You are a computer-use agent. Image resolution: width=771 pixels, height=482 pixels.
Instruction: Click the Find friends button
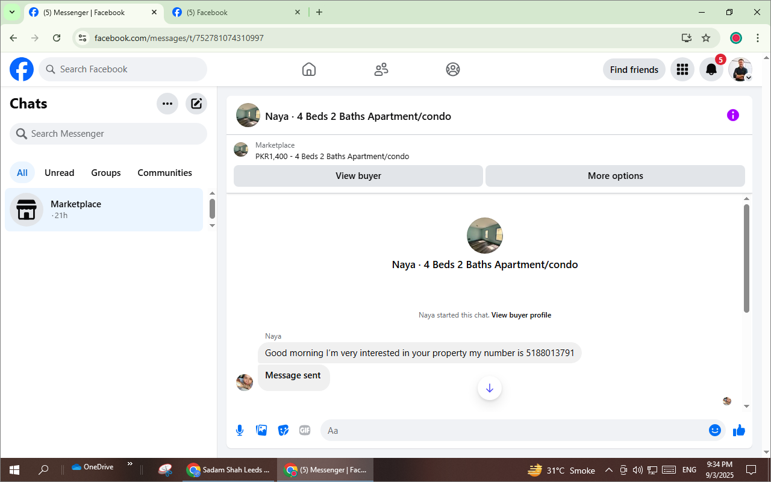pos(634,69)
